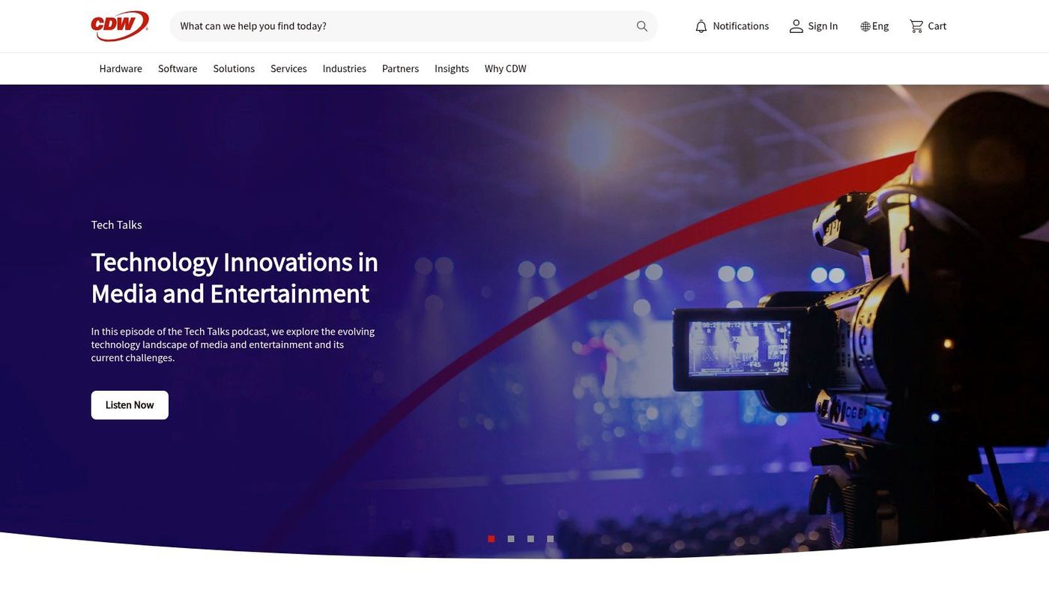This screenshot has height=590, width=1049.
Task: Click the Notifications text label
Action: coord(741,26)
